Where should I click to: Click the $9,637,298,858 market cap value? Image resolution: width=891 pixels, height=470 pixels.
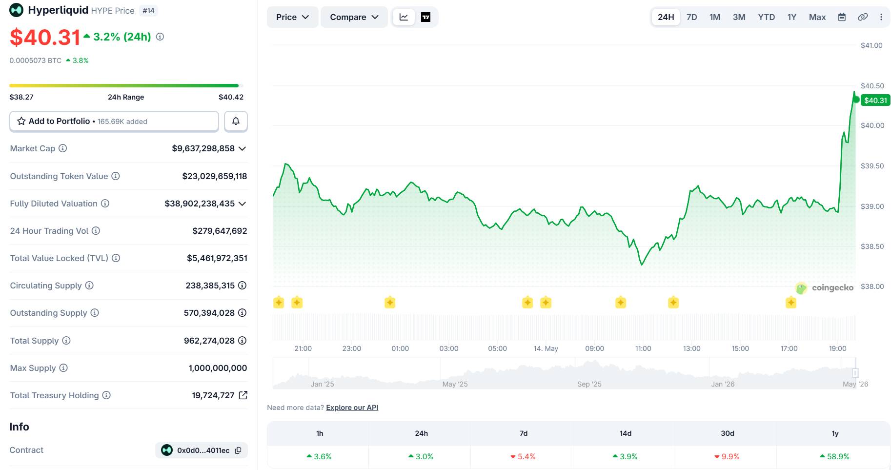coord(203,148)
